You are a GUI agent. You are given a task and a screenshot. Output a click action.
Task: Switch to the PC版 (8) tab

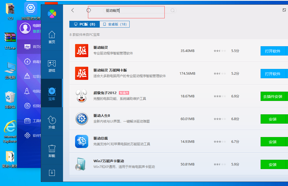[85, 24]
